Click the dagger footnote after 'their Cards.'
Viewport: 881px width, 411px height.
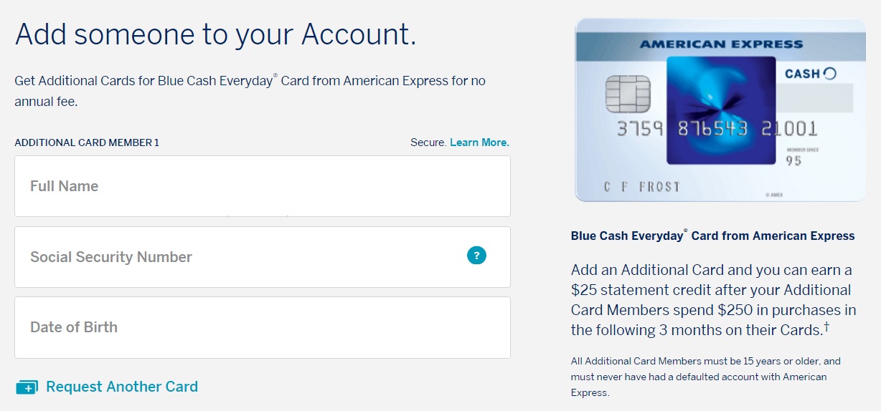click(x=826, y=328)
